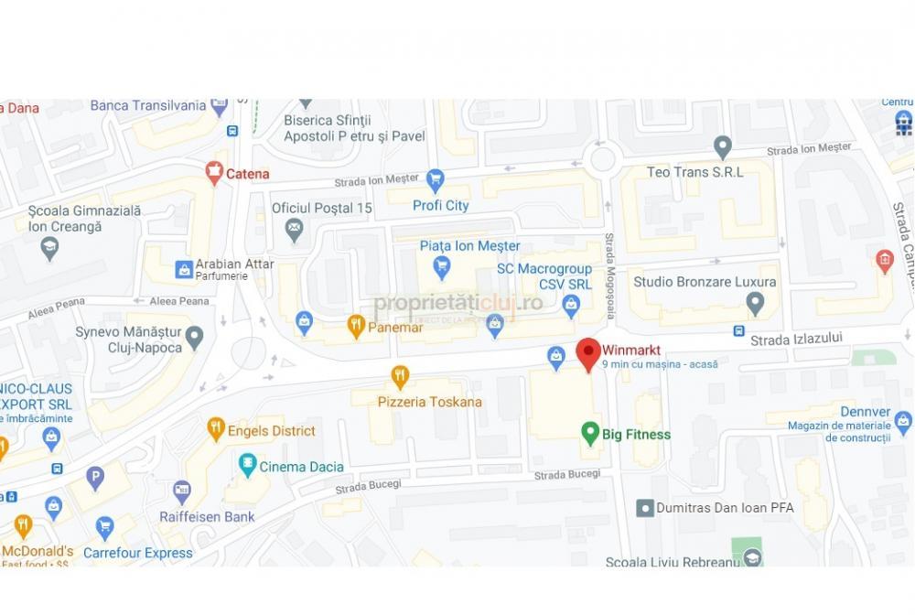Open the Profi City shopping cart pin
Viewport: 915px width, 615px height.
tap(435, 181)
